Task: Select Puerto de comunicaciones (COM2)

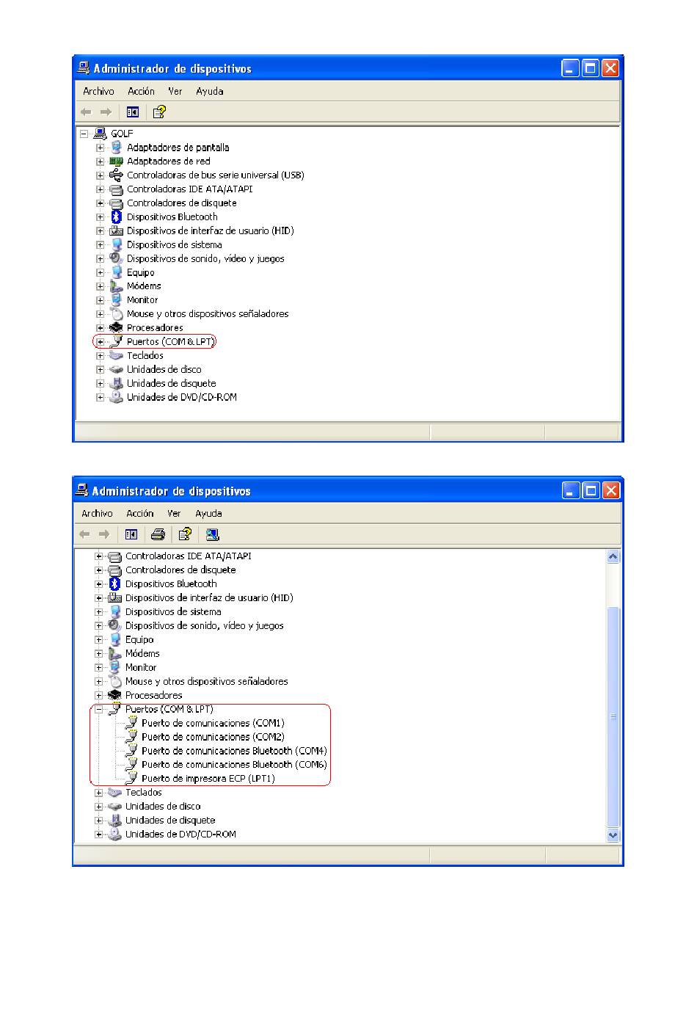Action: [213, 738]
